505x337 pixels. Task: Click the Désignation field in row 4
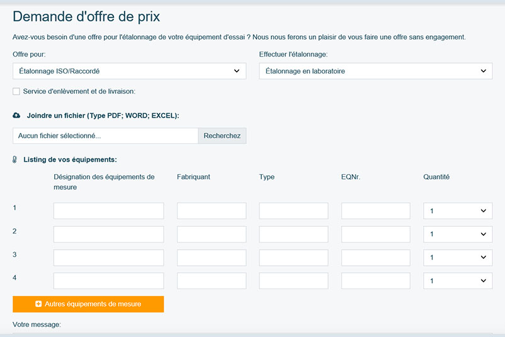pyautogui.click(x=109, y=280)
